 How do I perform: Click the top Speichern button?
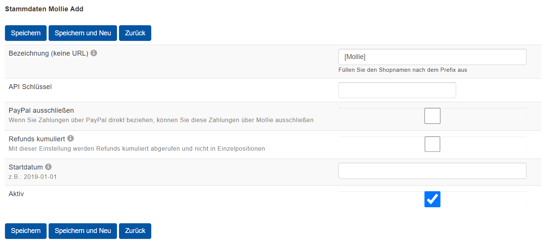[26, 33]
